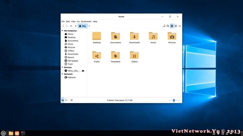The width and height of the screenshot is (243, 136).
Task: Click the search magnifier icon in toolbar
Action: coord(168,26)
